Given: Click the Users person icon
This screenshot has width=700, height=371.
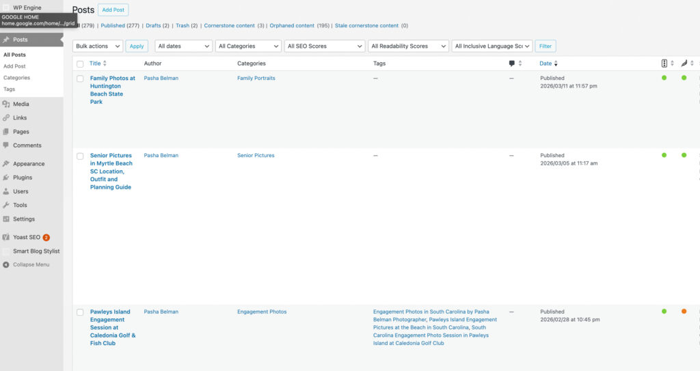Looking at the screenshot, I should 5,191.
